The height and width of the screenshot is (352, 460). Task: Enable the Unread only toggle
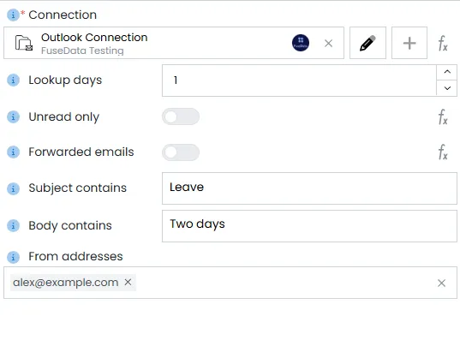click(x=181, y=116)
